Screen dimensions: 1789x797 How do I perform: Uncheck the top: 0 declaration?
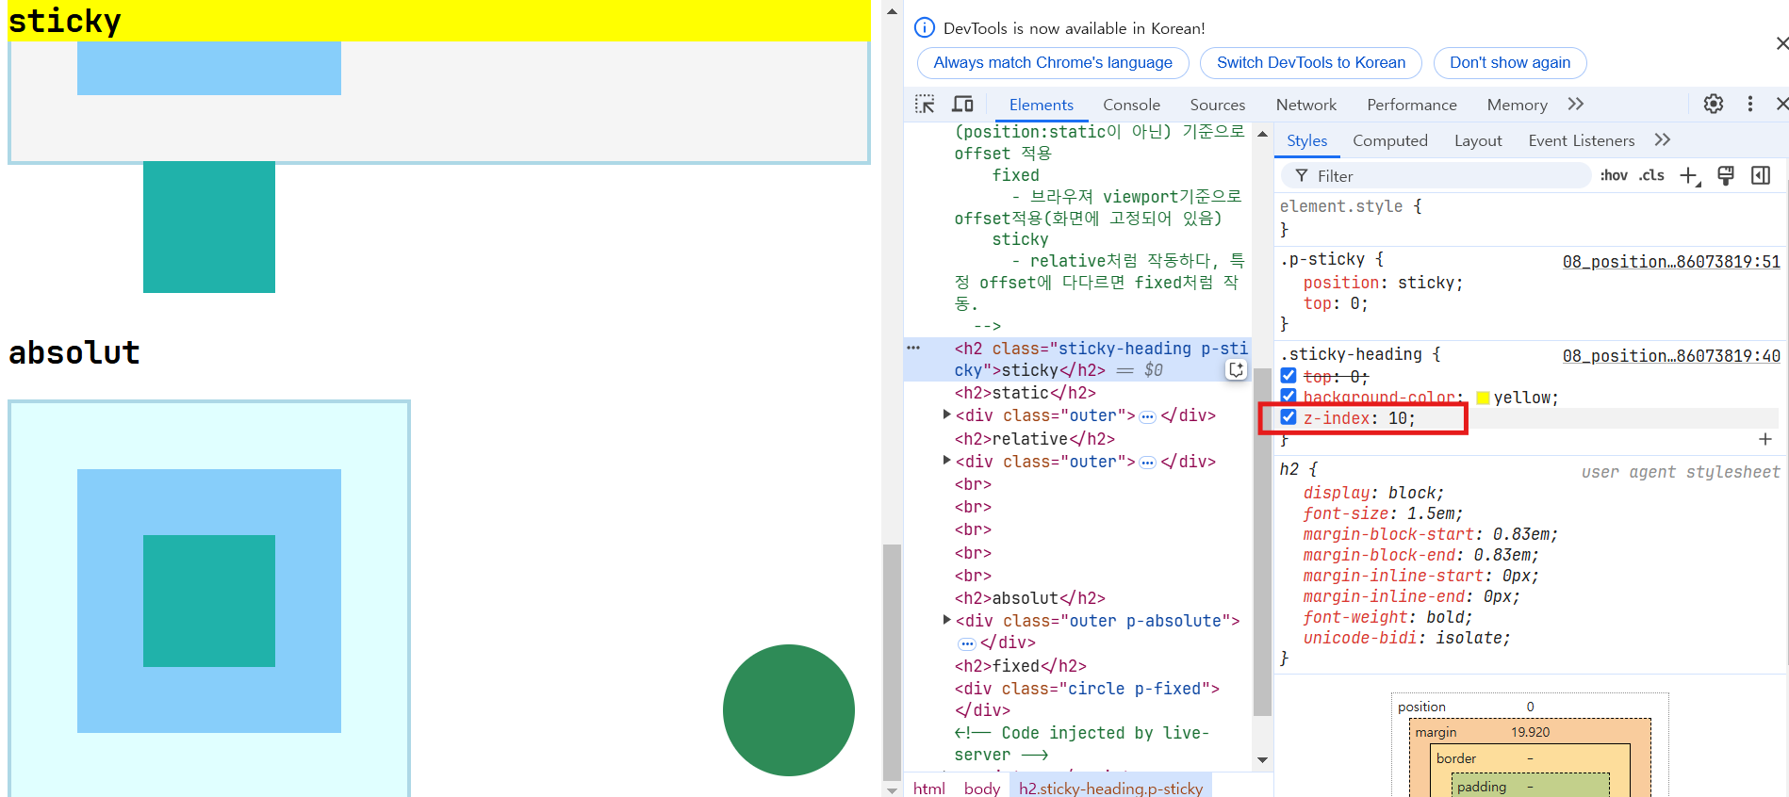1288,375
